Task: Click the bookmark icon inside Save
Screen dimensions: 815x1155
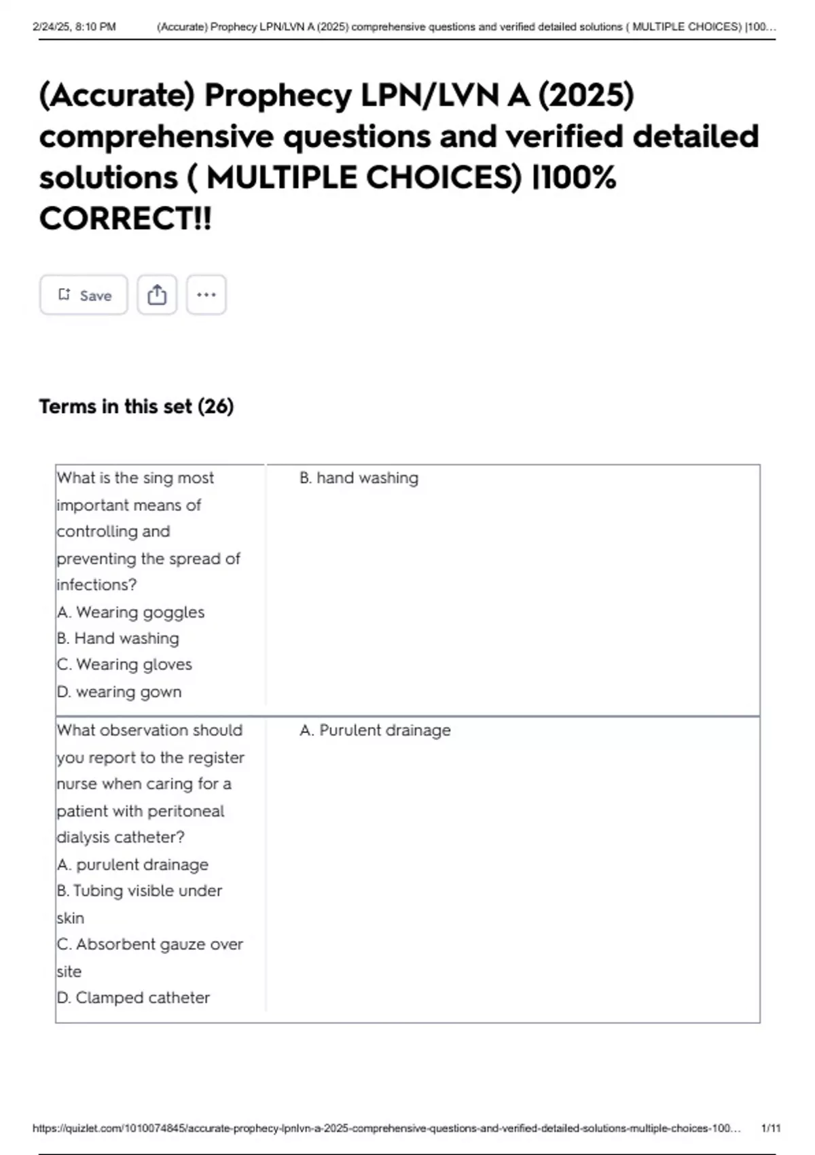Action: 65,295
